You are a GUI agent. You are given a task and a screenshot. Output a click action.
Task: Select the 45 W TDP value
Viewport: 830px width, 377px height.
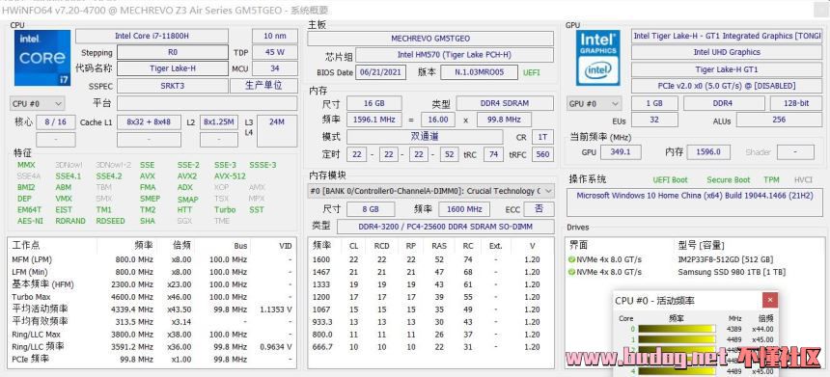coord(275,52)
